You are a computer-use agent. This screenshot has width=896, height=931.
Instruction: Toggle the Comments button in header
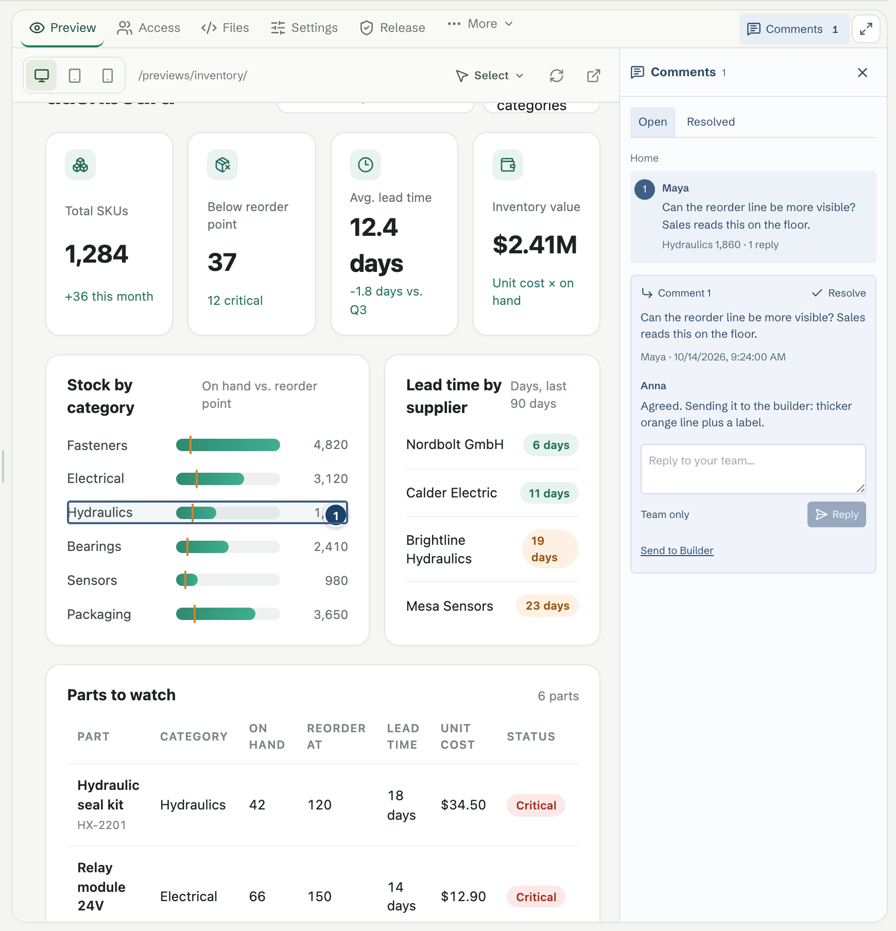tap(794, 29)
